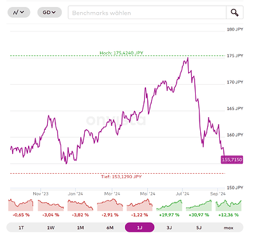Image resolution: width=255 pixels, height=238 pixels.
Task: Select the 5J time range
Action: (x=199, y=228)
